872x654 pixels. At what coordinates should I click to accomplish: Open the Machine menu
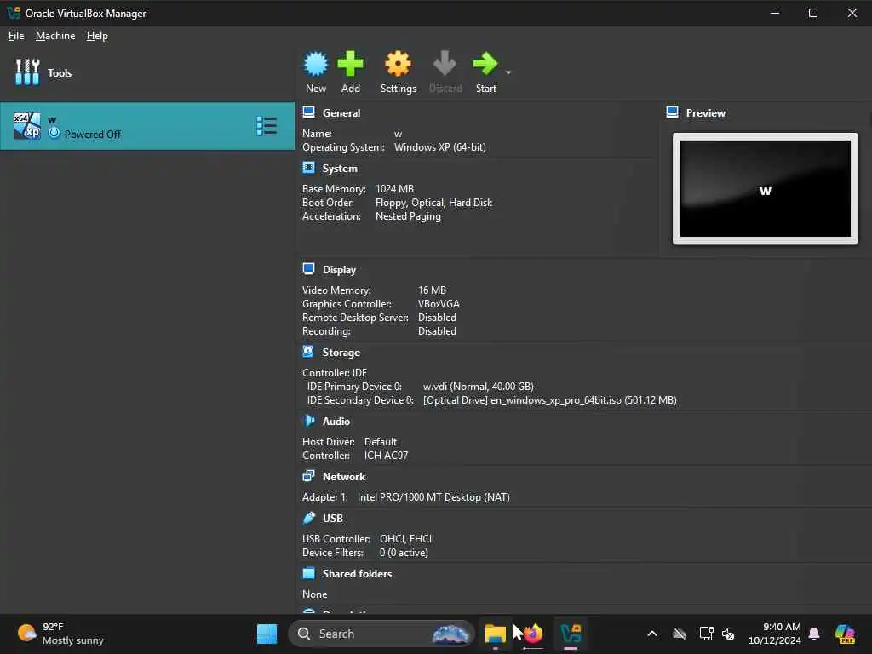pos(55,36)
